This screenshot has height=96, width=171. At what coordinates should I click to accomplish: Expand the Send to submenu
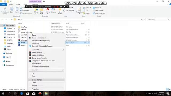point(46,70)
